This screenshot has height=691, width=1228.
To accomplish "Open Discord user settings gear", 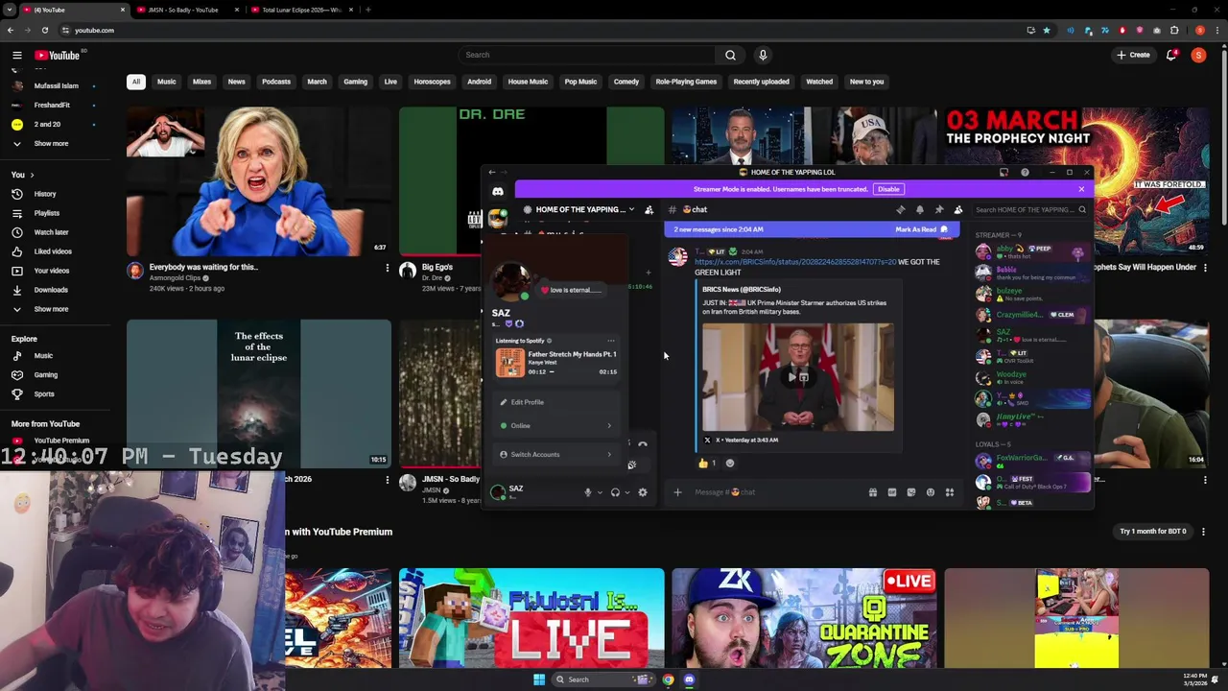I will coord(643,492).
